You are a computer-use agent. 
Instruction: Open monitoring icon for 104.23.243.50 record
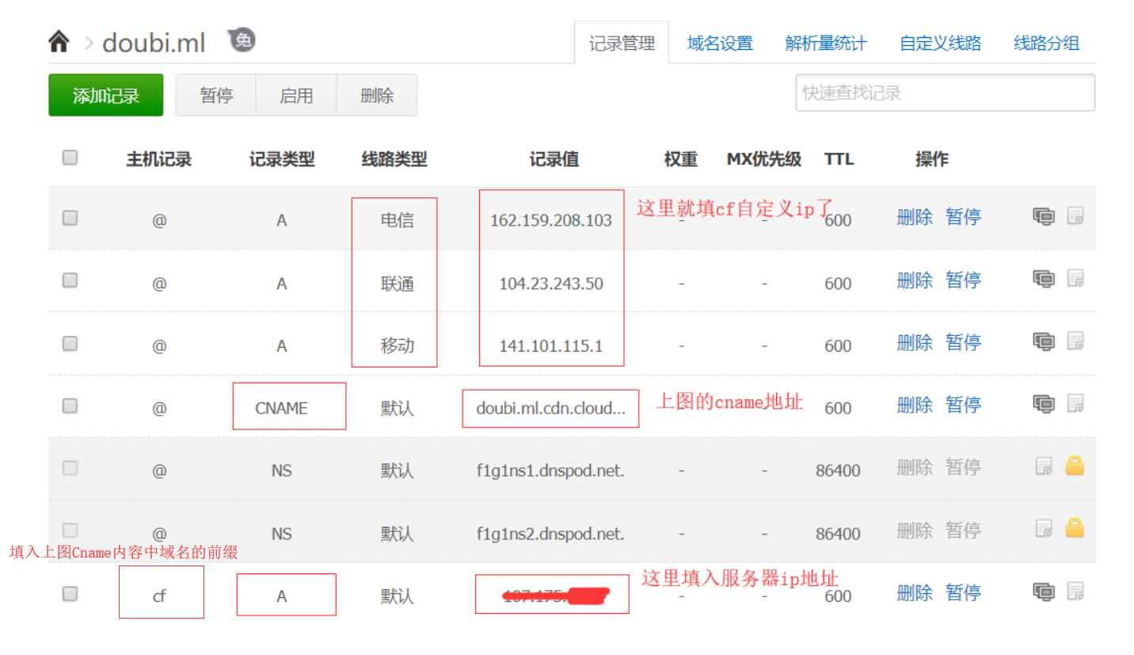1044,278
